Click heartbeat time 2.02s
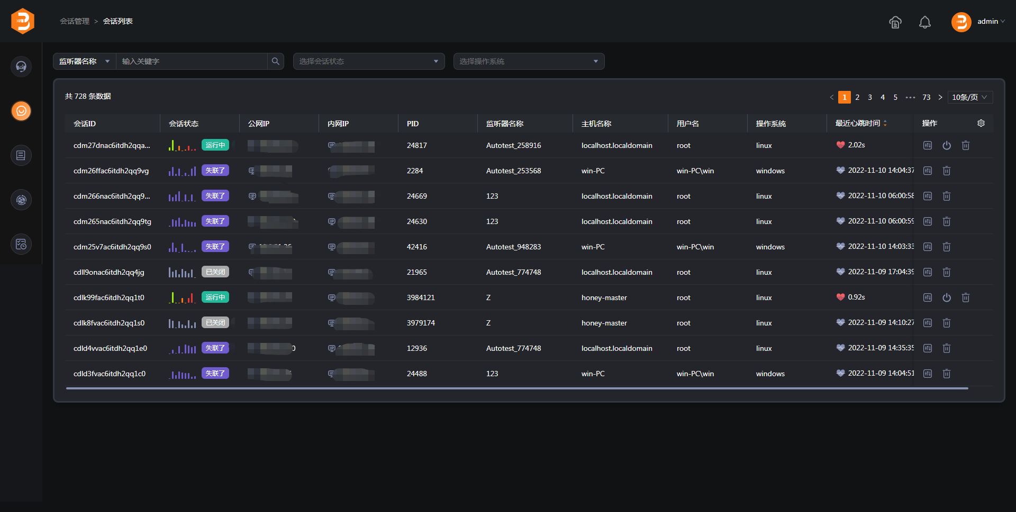This screenshot has width=1016, height=512. point(856,145)
